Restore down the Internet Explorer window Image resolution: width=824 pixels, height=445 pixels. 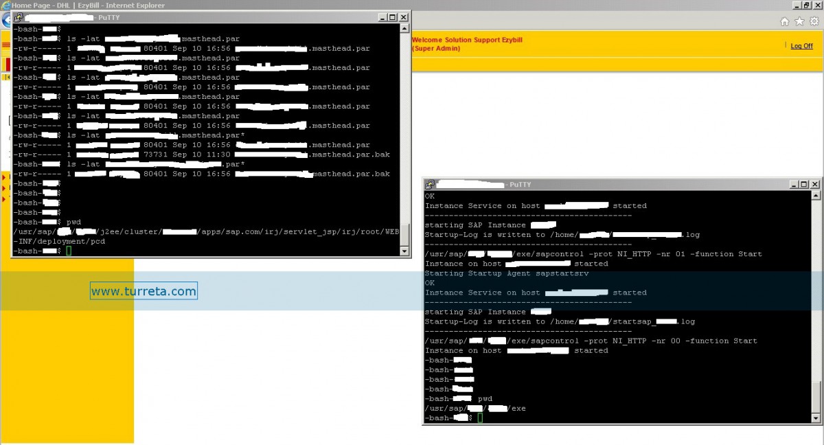pyautogui.click(x=807, y=5)
